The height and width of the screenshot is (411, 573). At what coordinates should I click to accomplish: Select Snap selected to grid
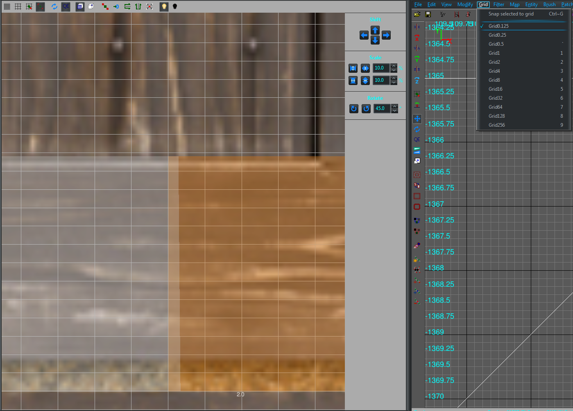click(511, 14)
